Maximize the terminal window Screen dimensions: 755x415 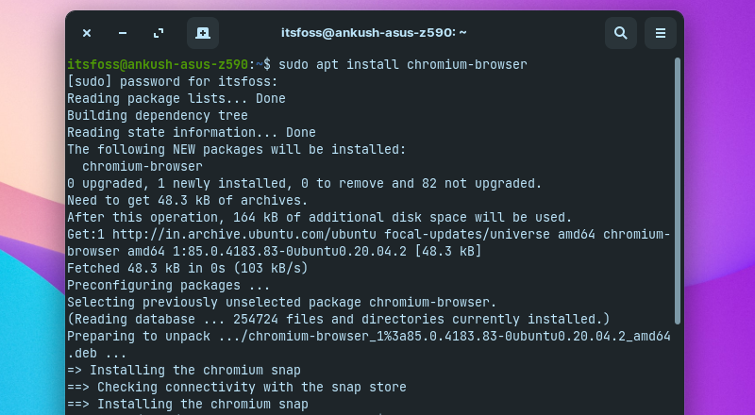(x=159, y=33)
